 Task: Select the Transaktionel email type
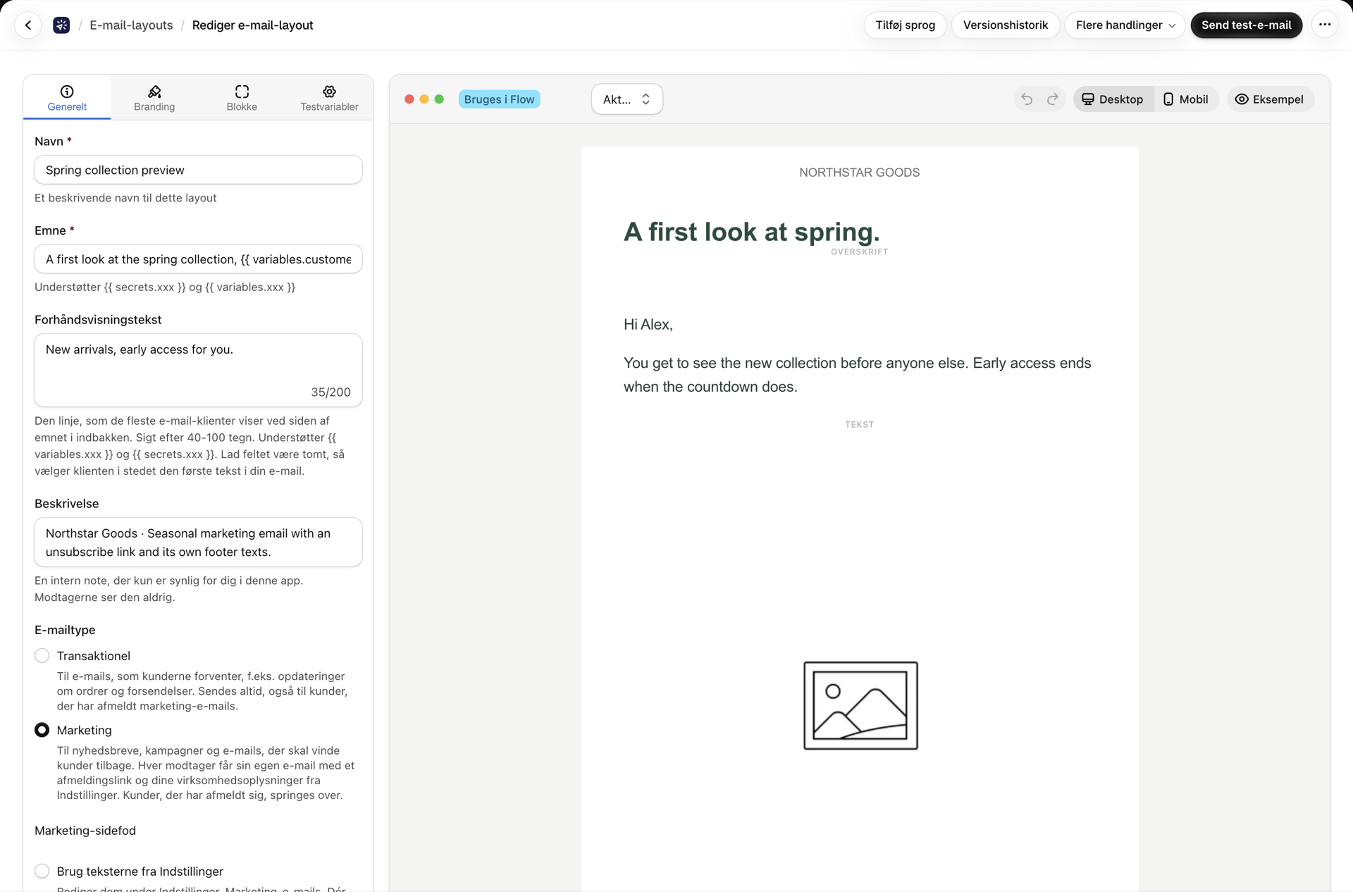pos(42,656)
